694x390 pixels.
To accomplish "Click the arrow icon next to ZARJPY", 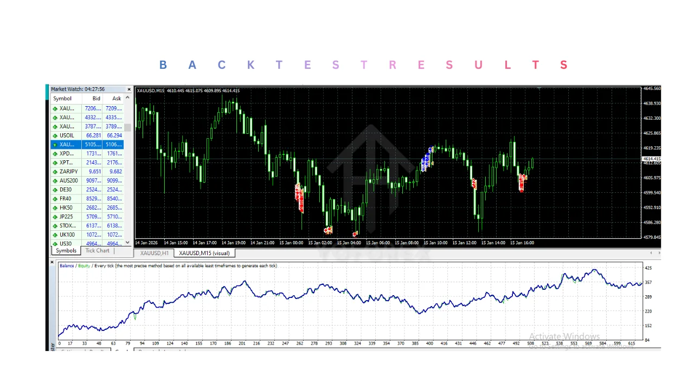I will (55, 172).
